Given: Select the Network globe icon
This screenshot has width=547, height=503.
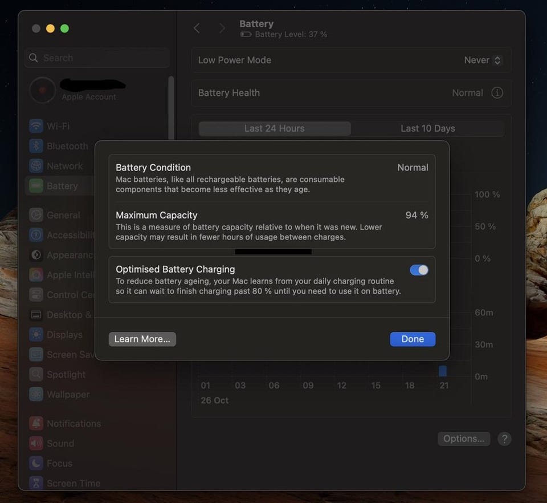Looking at the screenshot, I should pos(36,166).
